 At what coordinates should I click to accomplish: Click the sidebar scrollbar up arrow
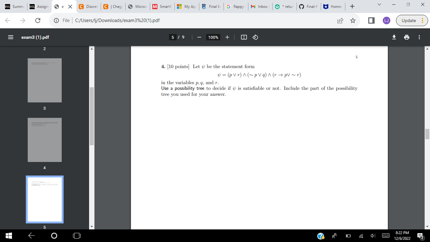point(92,49)
